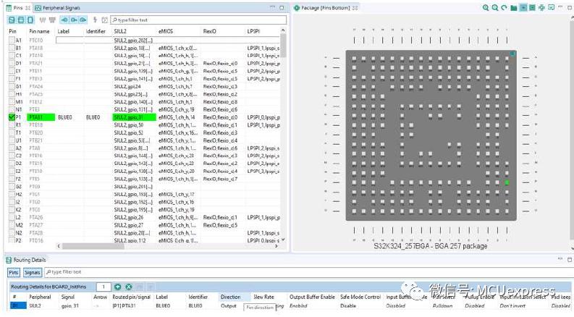This screenshot has width=574, height=317.
Task: Check the A1 pin checkbox
Action: (x=12, y=41)
